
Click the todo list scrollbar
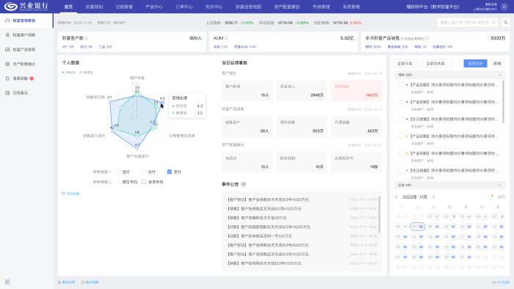coord(503,101)
